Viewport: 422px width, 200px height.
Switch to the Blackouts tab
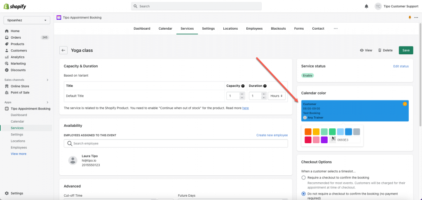coord(278,28)
